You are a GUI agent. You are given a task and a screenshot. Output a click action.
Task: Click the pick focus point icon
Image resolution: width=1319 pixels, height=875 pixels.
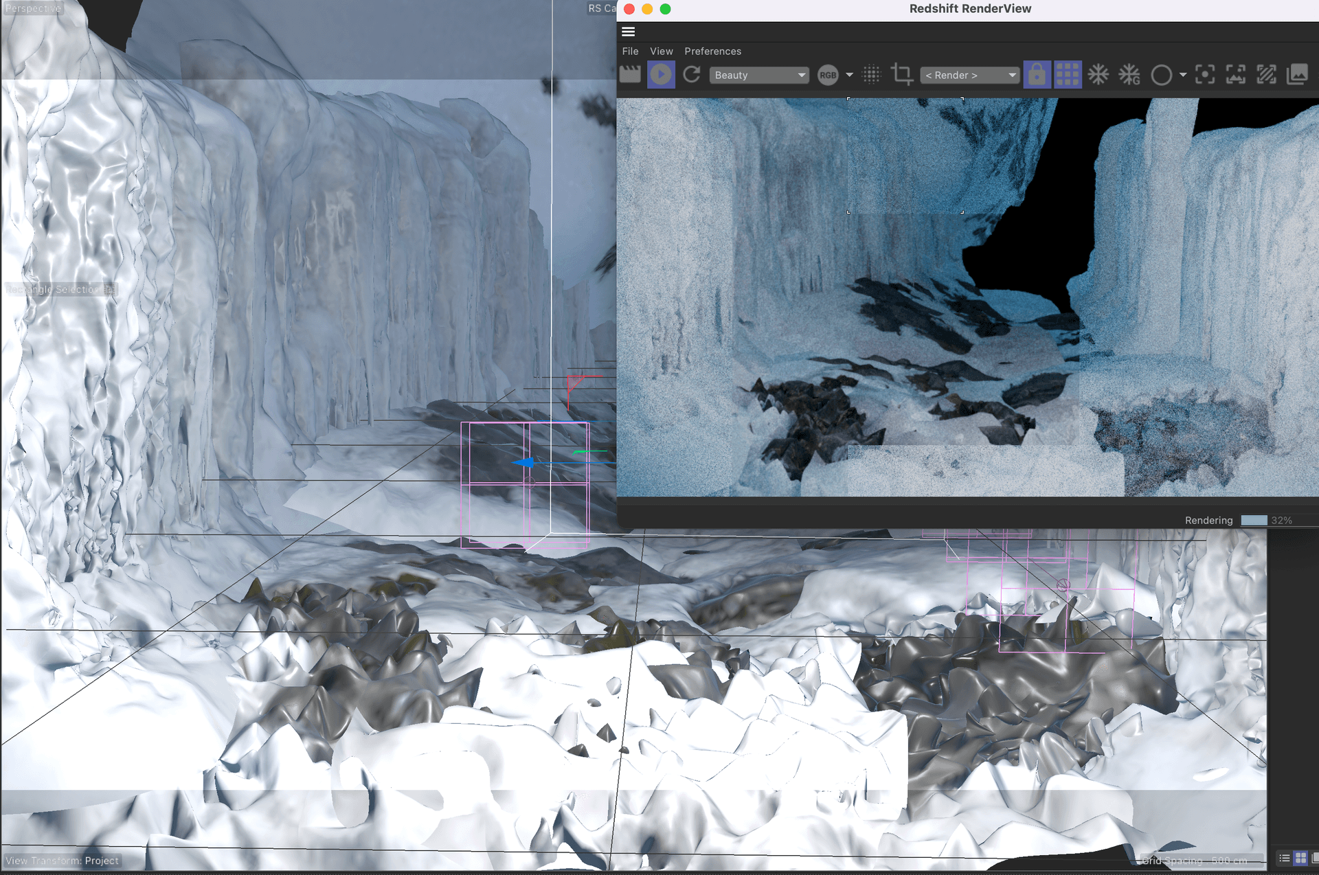click(1204, 74)
